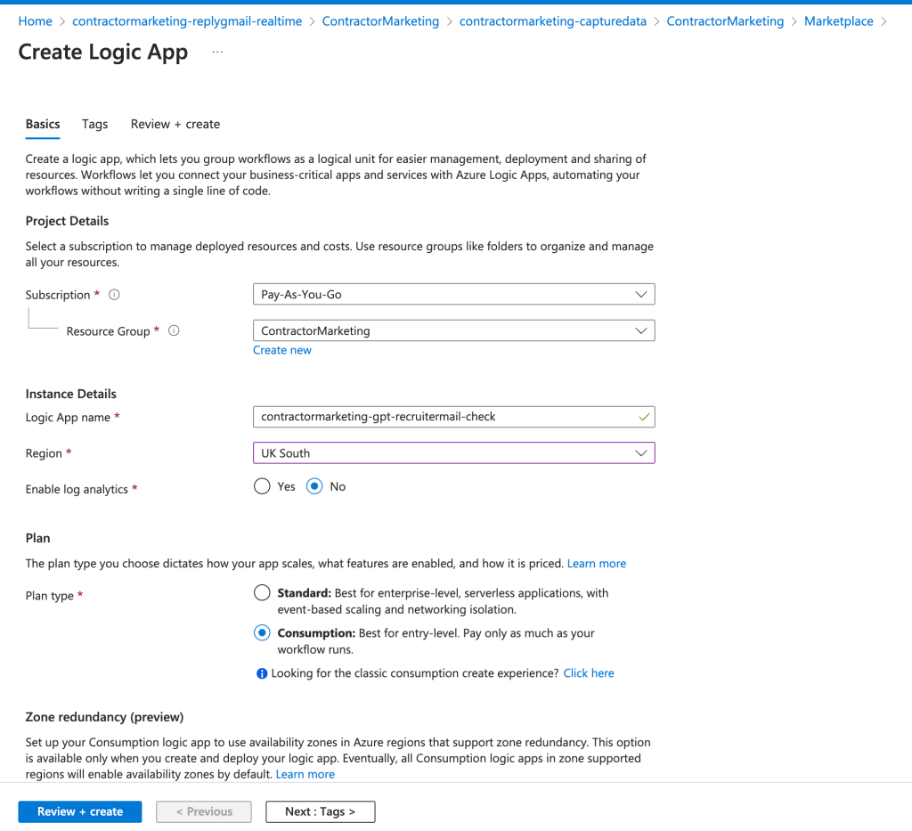Screen dimensions: 912x831
Task: Open contractormarketing-capturedata breadcrumb
Action: coord(552,21)
